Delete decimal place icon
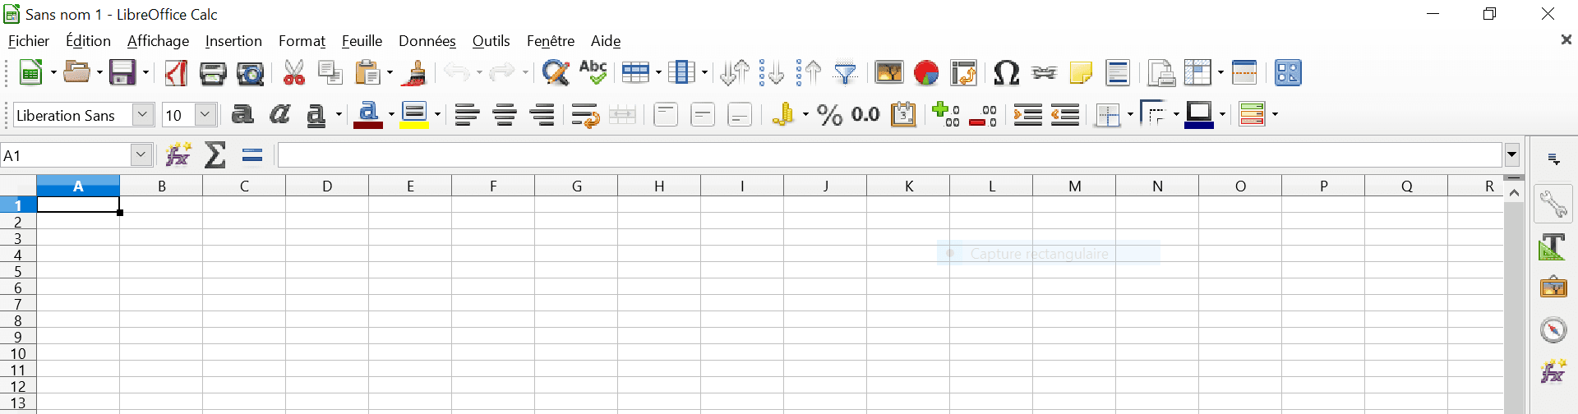The height and width of the screenshot is (414, 1578). (x=984, y=115)
